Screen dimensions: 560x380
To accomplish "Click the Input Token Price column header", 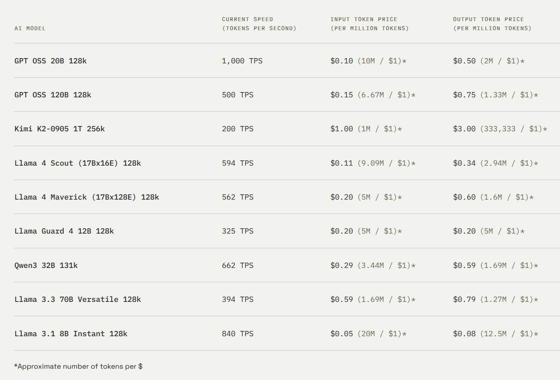I will [x=369, y=24].
